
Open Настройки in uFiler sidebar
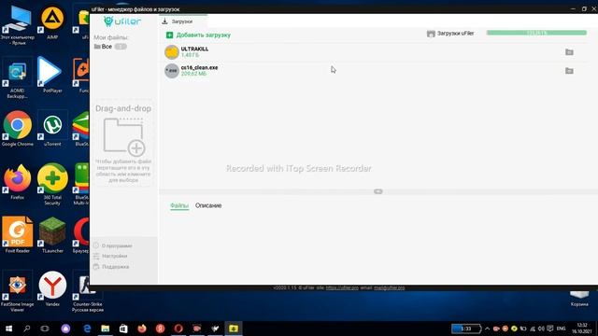point(110,256)
